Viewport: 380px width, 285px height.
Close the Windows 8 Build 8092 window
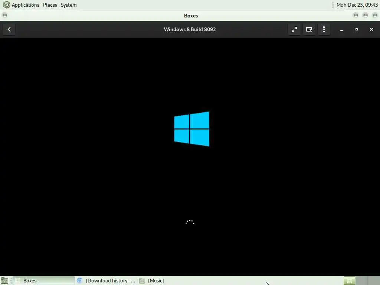tap(371, 29)
